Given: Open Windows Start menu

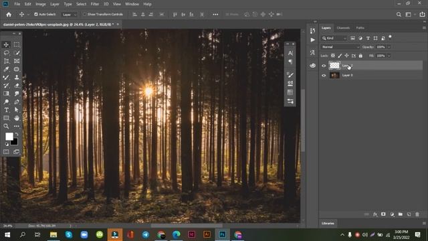Looking at the screenshot, I should coord(7,235).
